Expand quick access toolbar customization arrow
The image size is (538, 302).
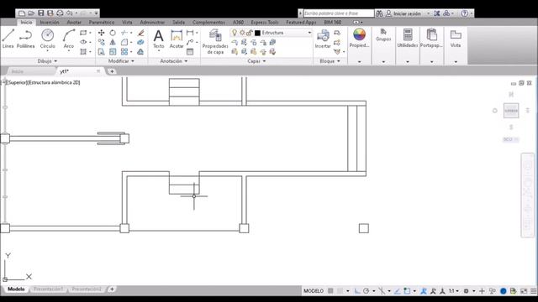coord(96,13)
